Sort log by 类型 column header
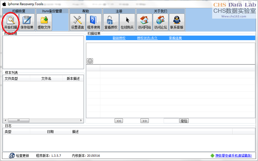The image size is (258, 161). pyautogui.click(x=16, y=132)
